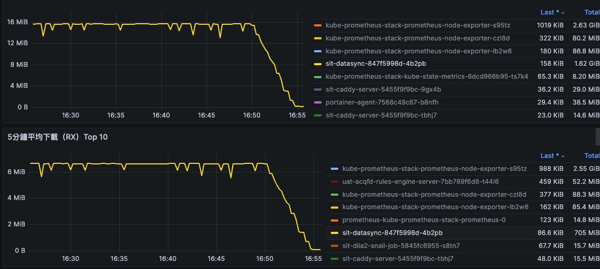This screenshot has height=269, width=600.
Task: Click green color marker of kube-state-metrics-6dcd966b95-ts7k4
Action: coord(317,77)
